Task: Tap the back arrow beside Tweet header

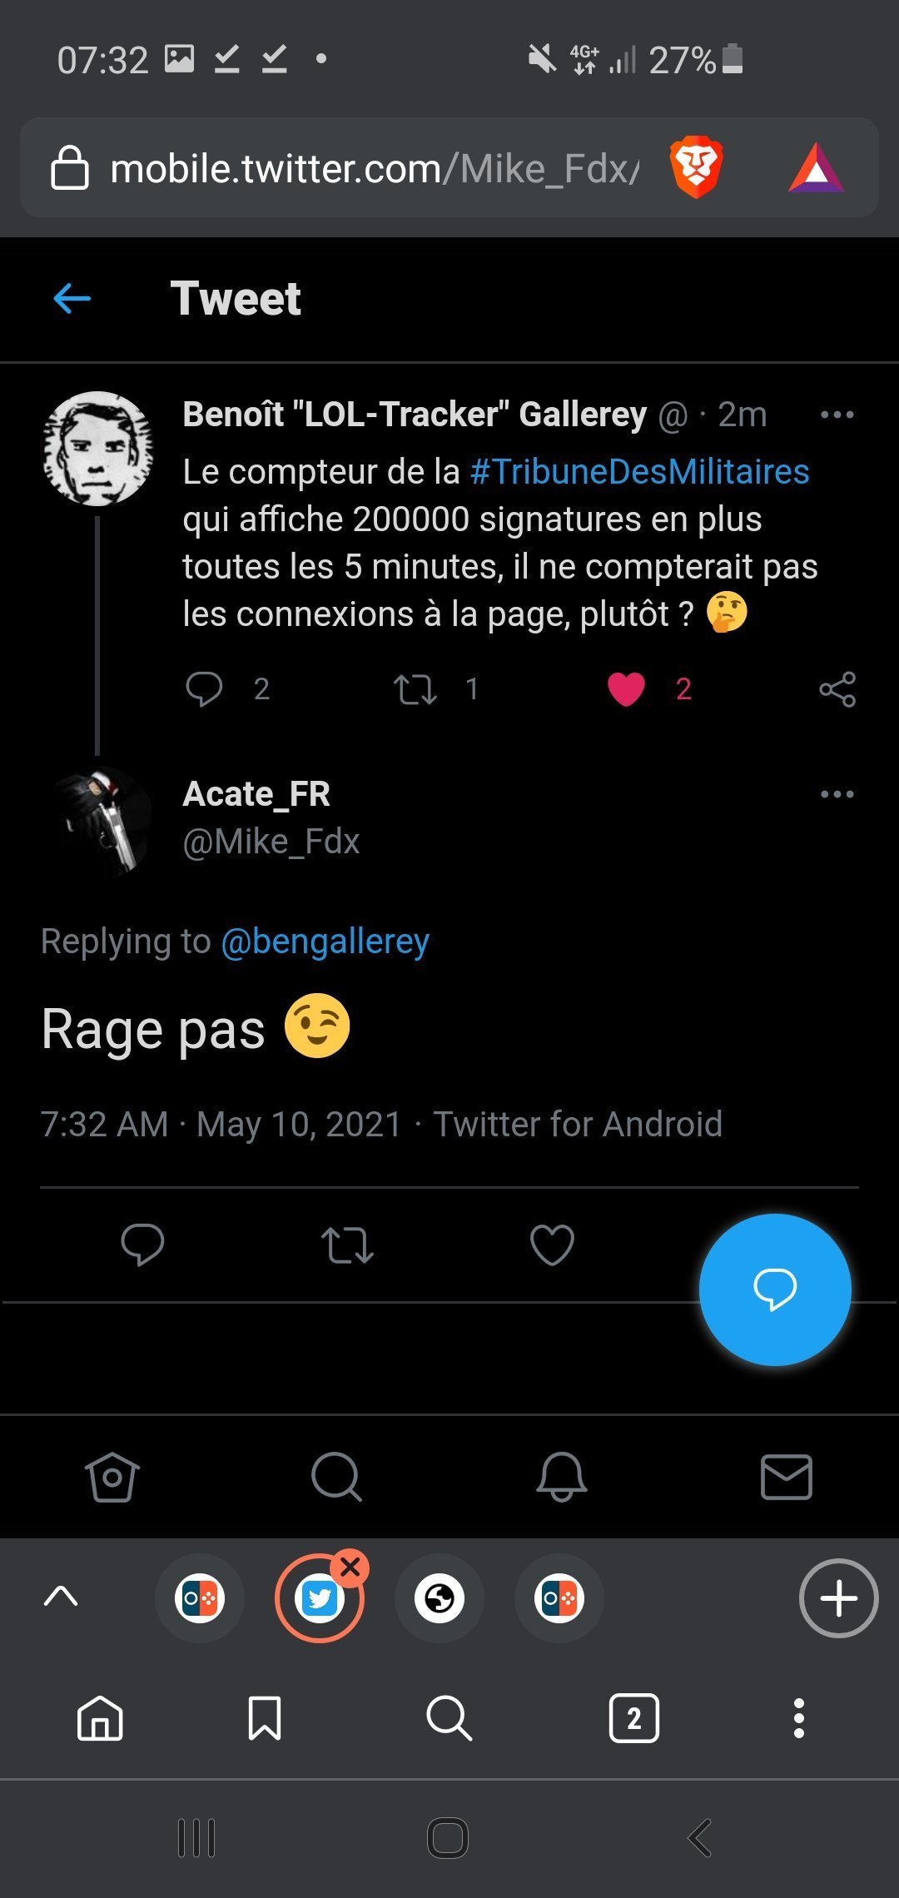Action: pyautogui.click(x=72, y=298)
